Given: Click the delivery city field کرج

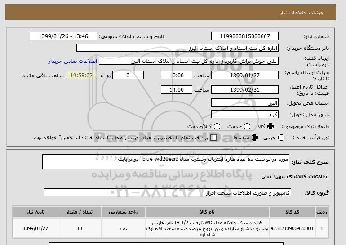Looking at the screenshot, I should (245, 114).
